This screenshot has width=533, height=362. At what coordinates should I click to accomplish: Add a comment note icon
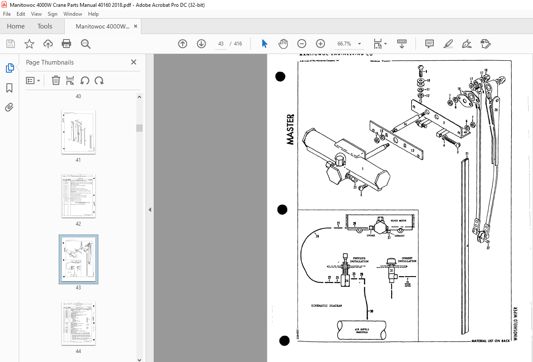tap(430, 44)
